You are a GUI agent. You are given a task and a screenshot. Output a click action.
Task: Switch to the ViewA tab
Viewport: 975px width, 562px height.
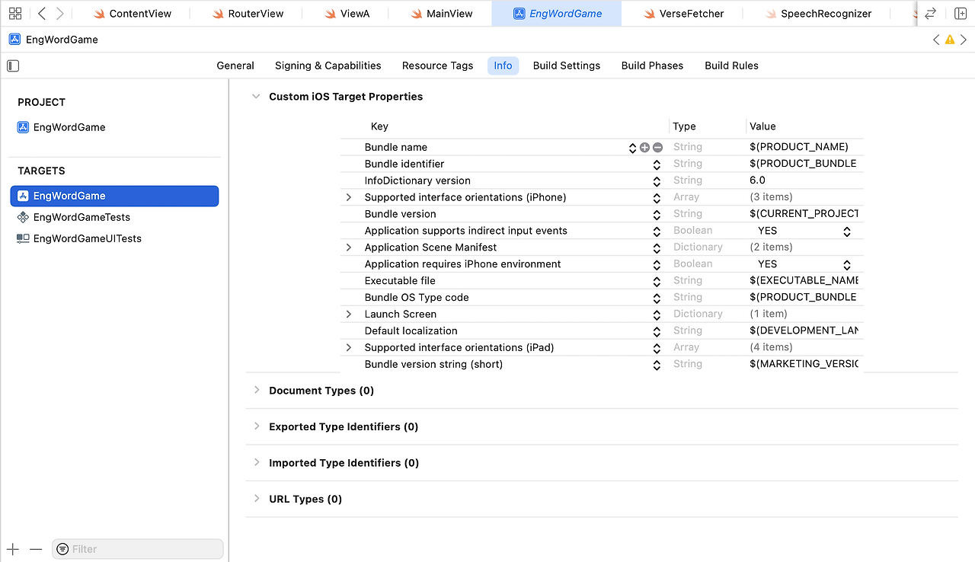click(x=347, y=14)
